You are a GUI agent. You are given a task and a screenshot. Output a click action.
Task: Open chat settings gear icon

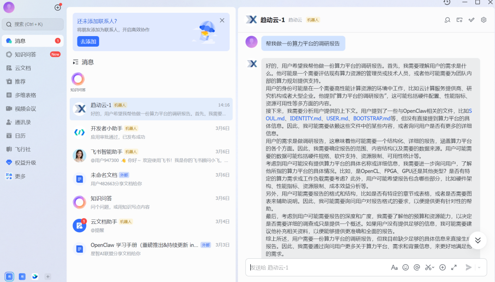pos(484,20)
